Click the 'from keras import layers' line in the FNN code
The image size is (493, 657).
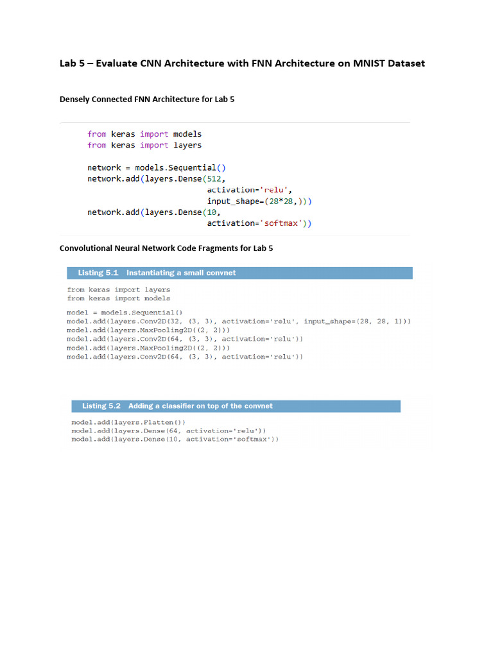[x=144, y=145]
